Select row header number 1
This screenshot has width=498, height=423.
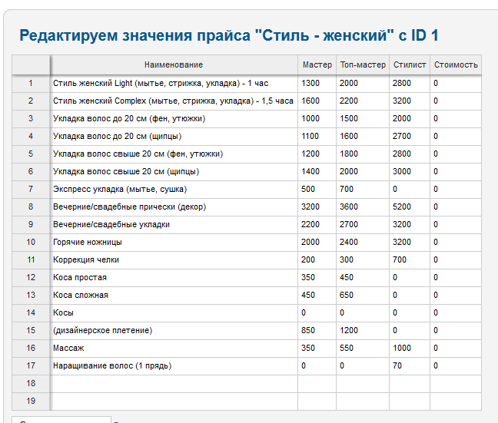pos(31,84)
